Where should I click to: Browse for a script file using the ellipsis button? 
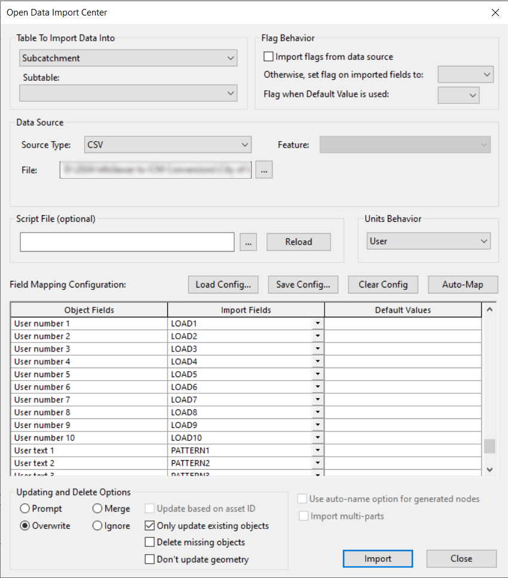point(248,241)
